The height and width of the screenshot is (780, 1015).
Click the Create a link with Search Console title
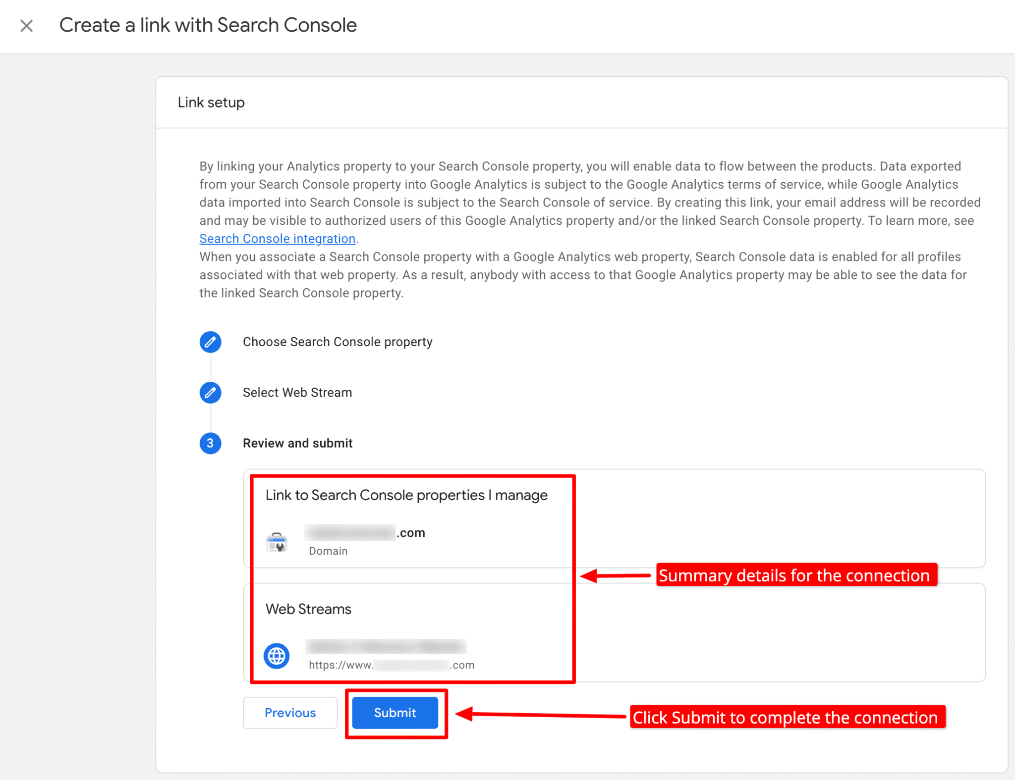[208, 25]
